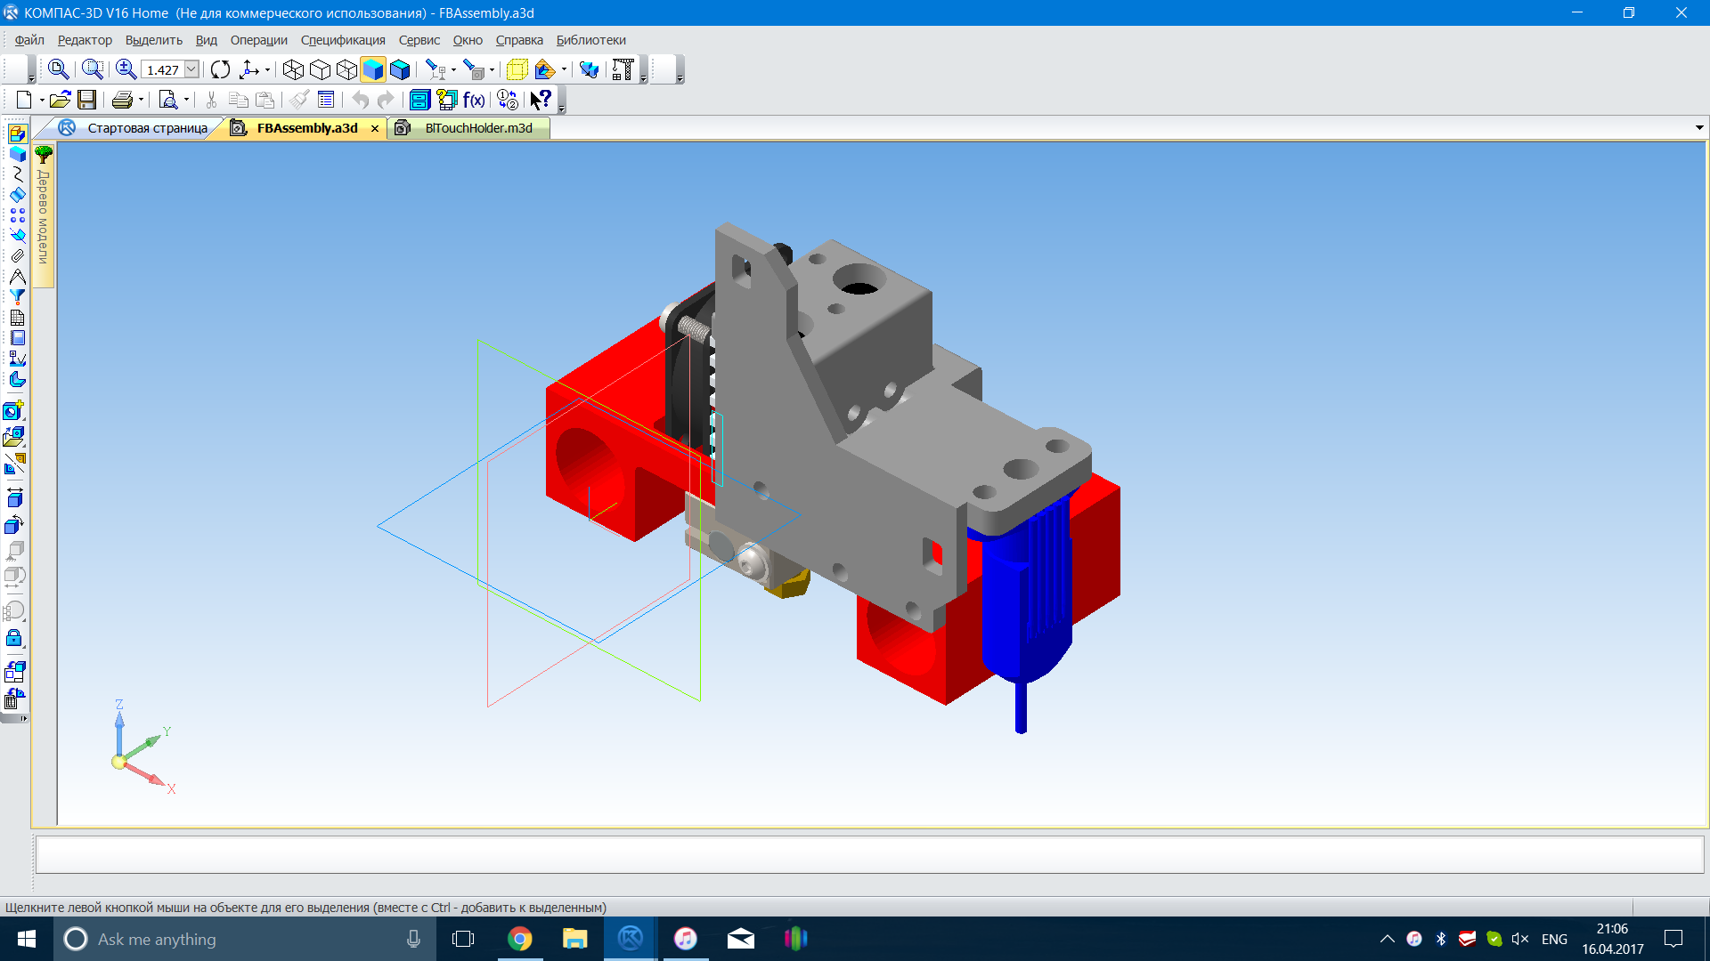Click the crane assembly icon

pos(623,69)
